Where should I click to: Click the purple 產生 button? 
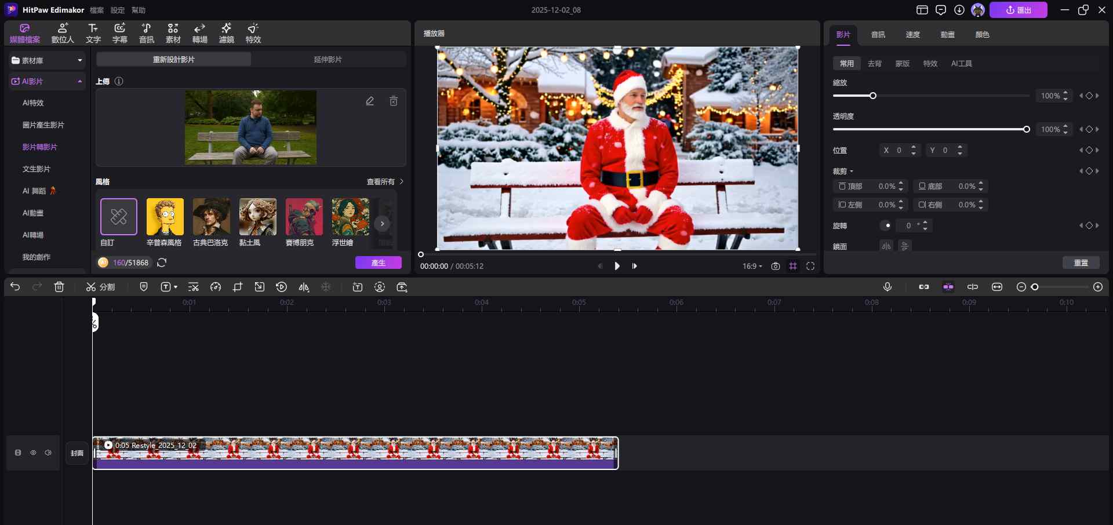point(378,262)
